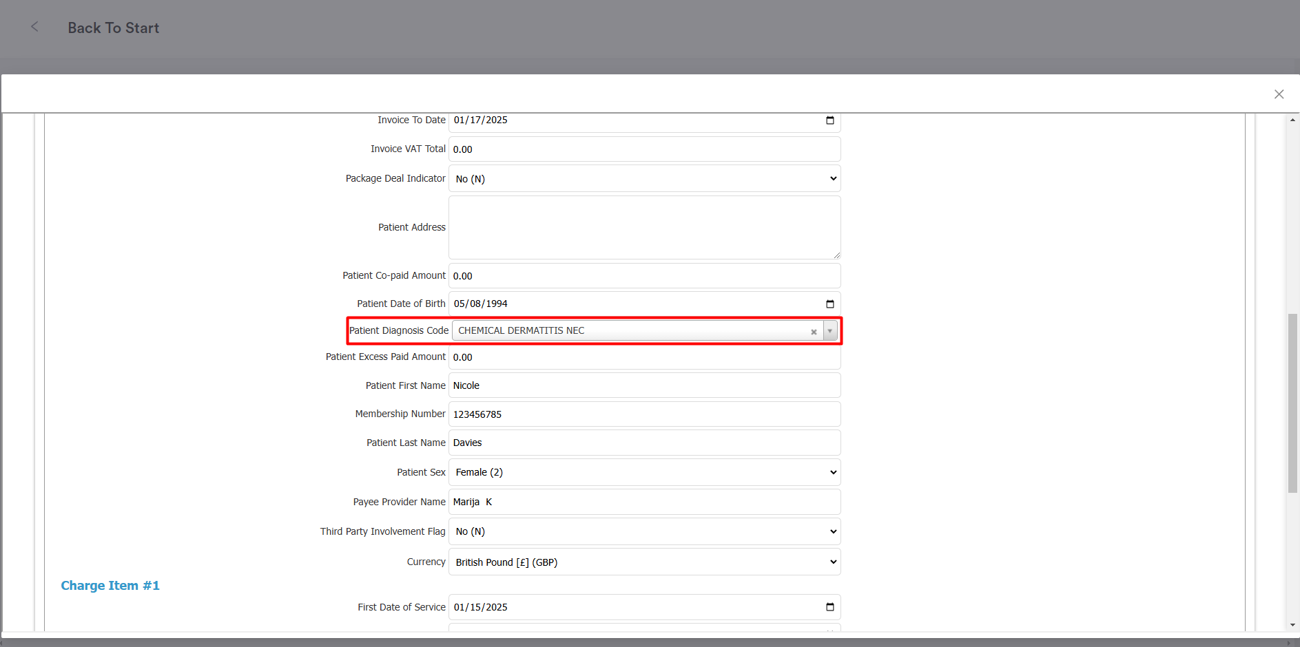
Task: Close the dialog with the X icon
Action: coord(1279,94)
